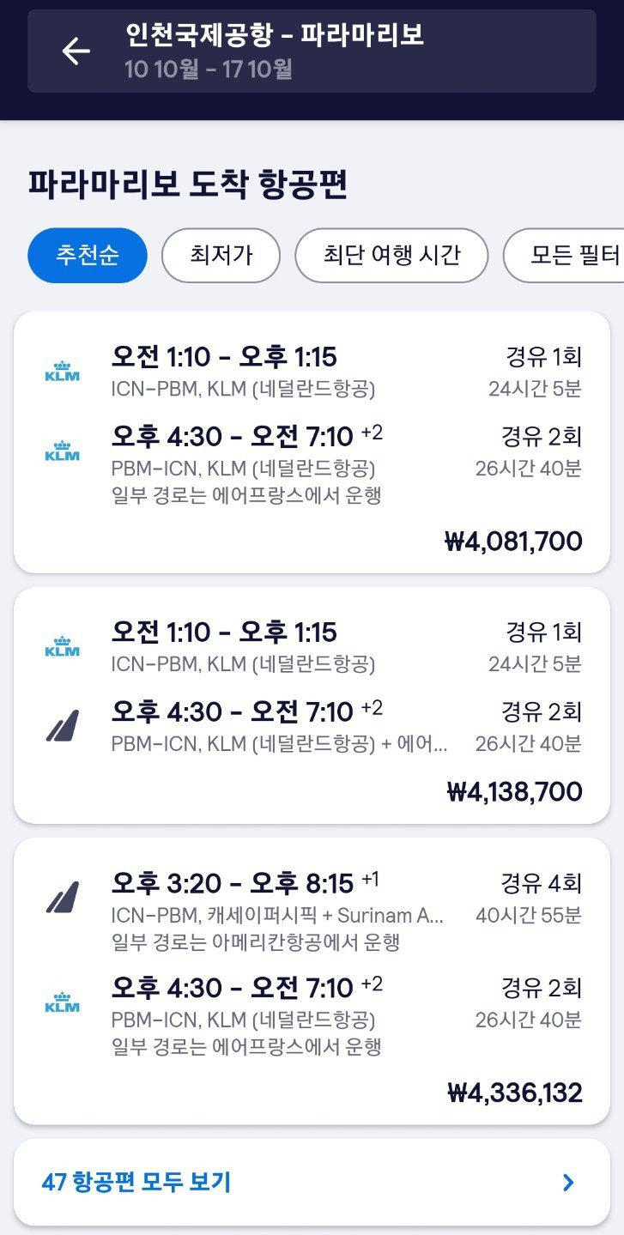624x1235 pixels.
Task: Click KLM logo in ₩4,138,700 card outbound
Action: (x=62, y=647)
